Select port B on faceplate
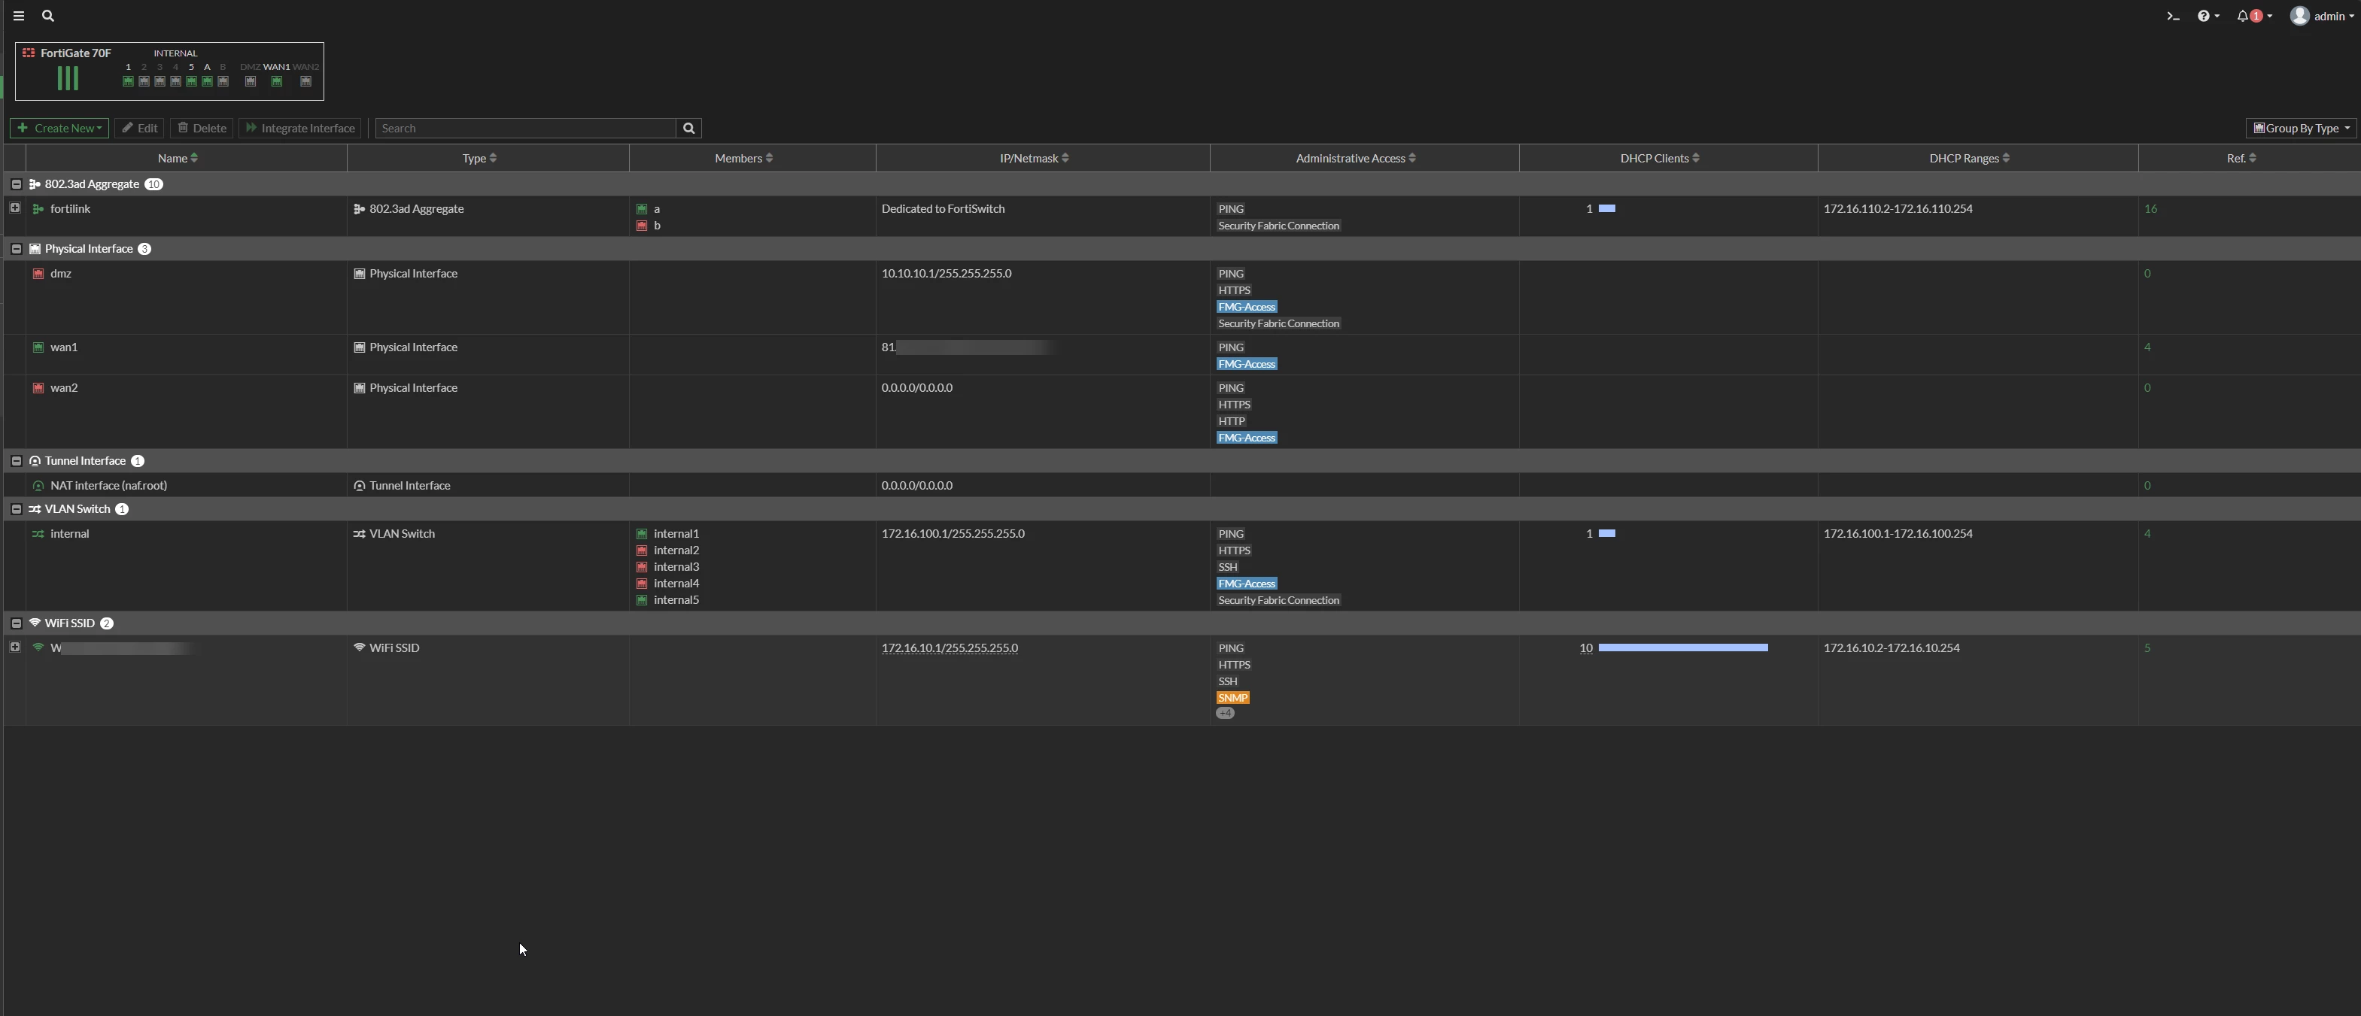This screenshot has height=1016, width=2361. 223,81
